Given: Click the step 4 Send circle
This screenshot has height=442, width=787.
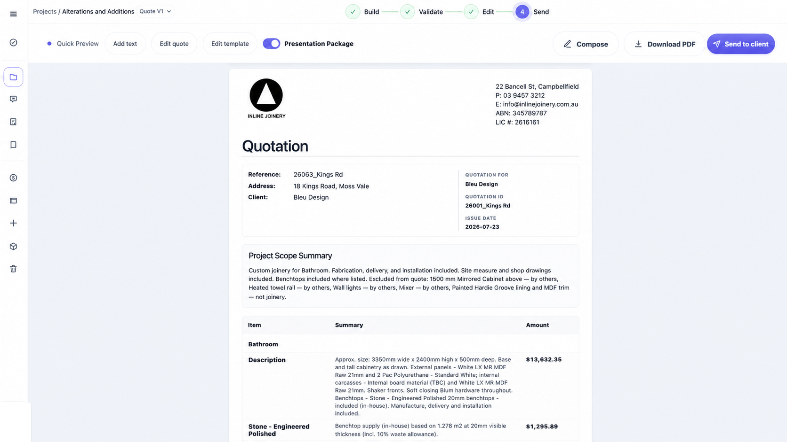Looking at the screenshot, I should 522,12.
